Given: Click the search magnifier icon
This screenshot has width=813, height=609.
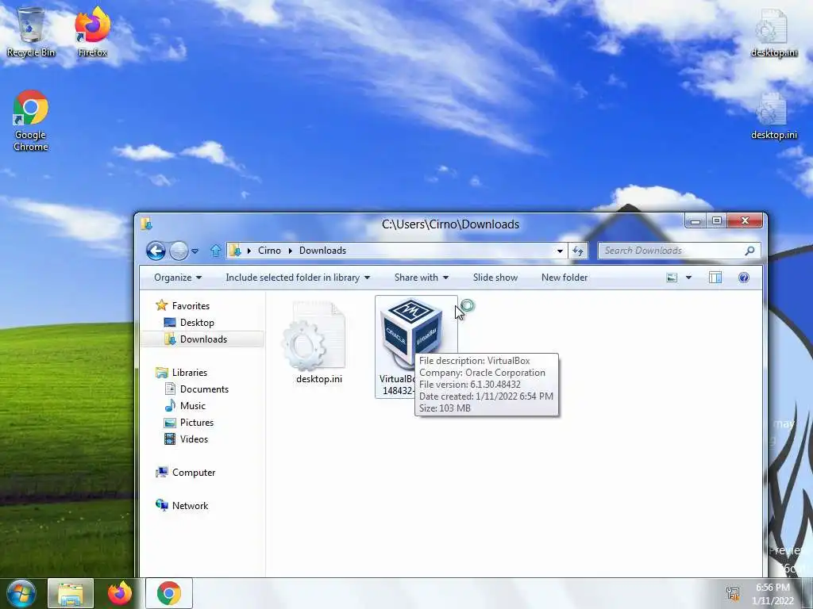Looking at the screenshot, I should (x=749, y=251).
